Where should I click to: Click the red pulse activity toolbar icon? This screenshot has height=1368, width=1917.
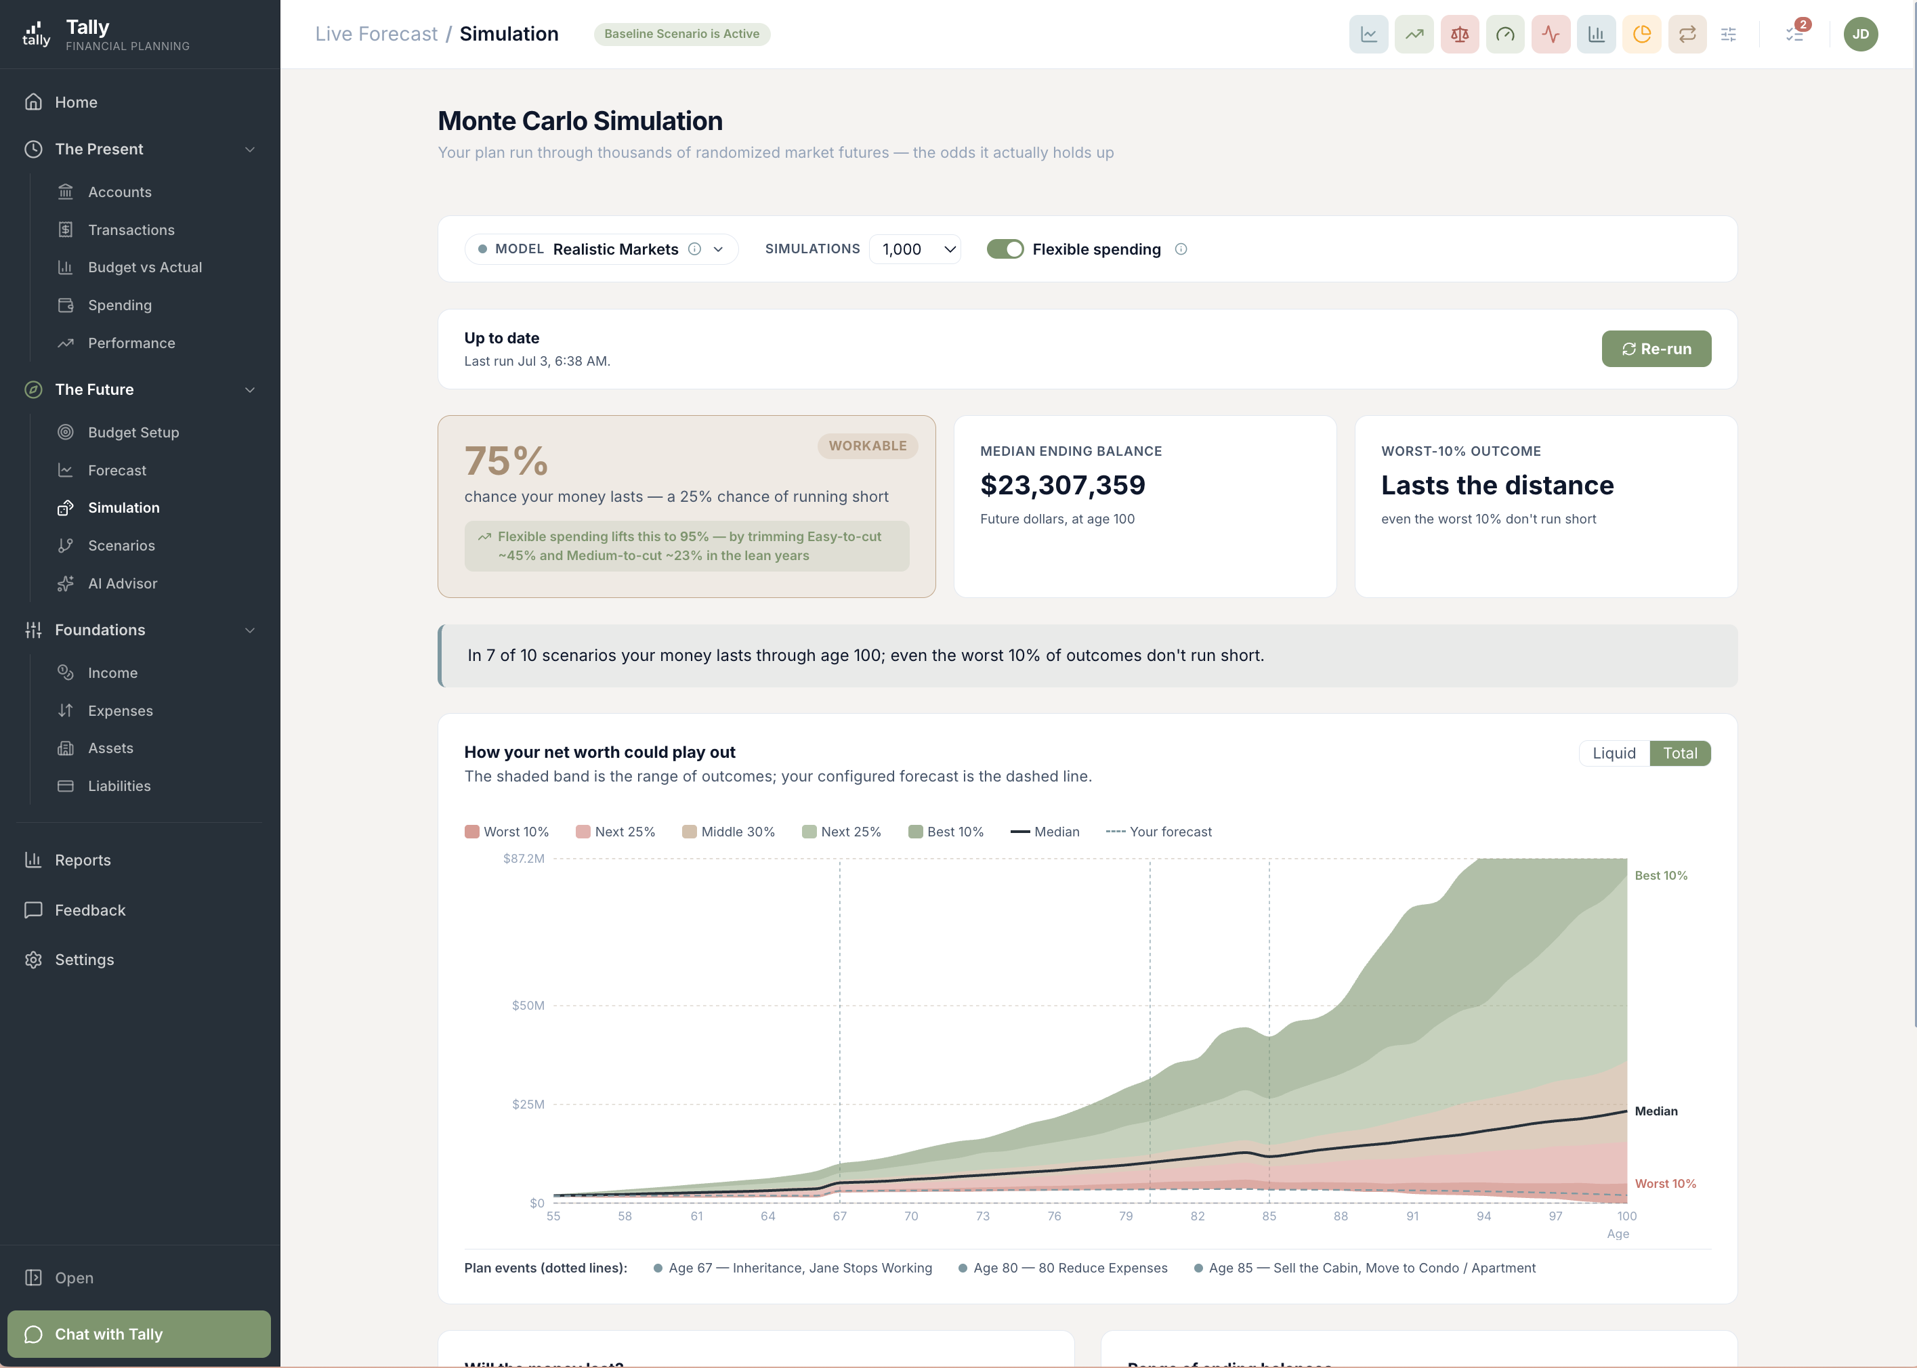pos(1551,35)
